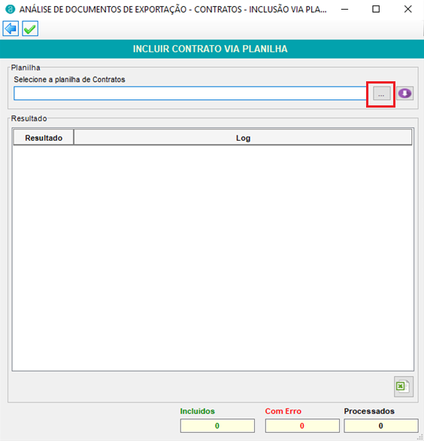The width and height of the screenshot is (424, 441).
Task: Confirm import with the green checkmark icon
Action: tap(30, 29)
